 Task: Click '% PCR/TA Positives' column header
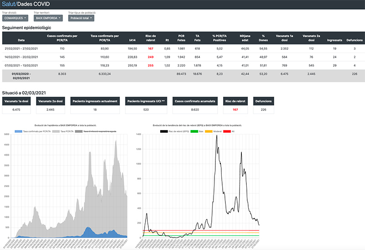click(x=219, y=38)
